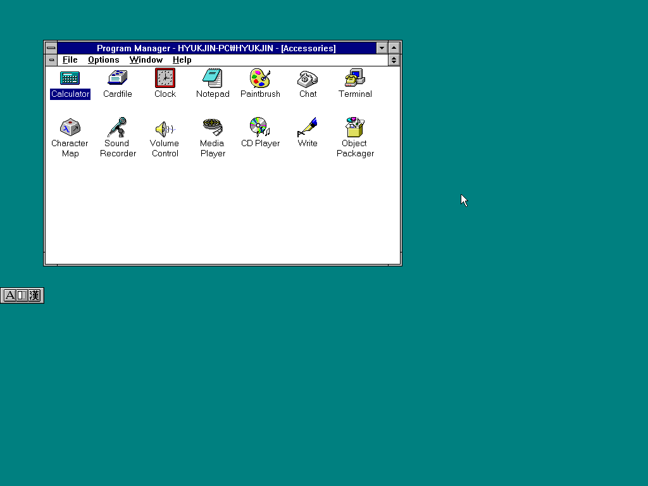Select the Notepad icon
The image size is (648, 486).
pos(213,78)
